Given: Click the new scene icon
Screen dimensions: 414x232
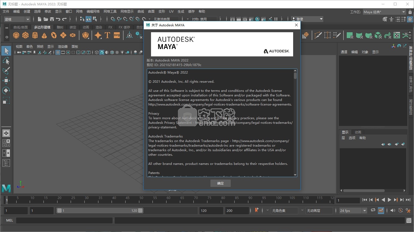Looking at the screenshot, I should click(x=40, y=19).
